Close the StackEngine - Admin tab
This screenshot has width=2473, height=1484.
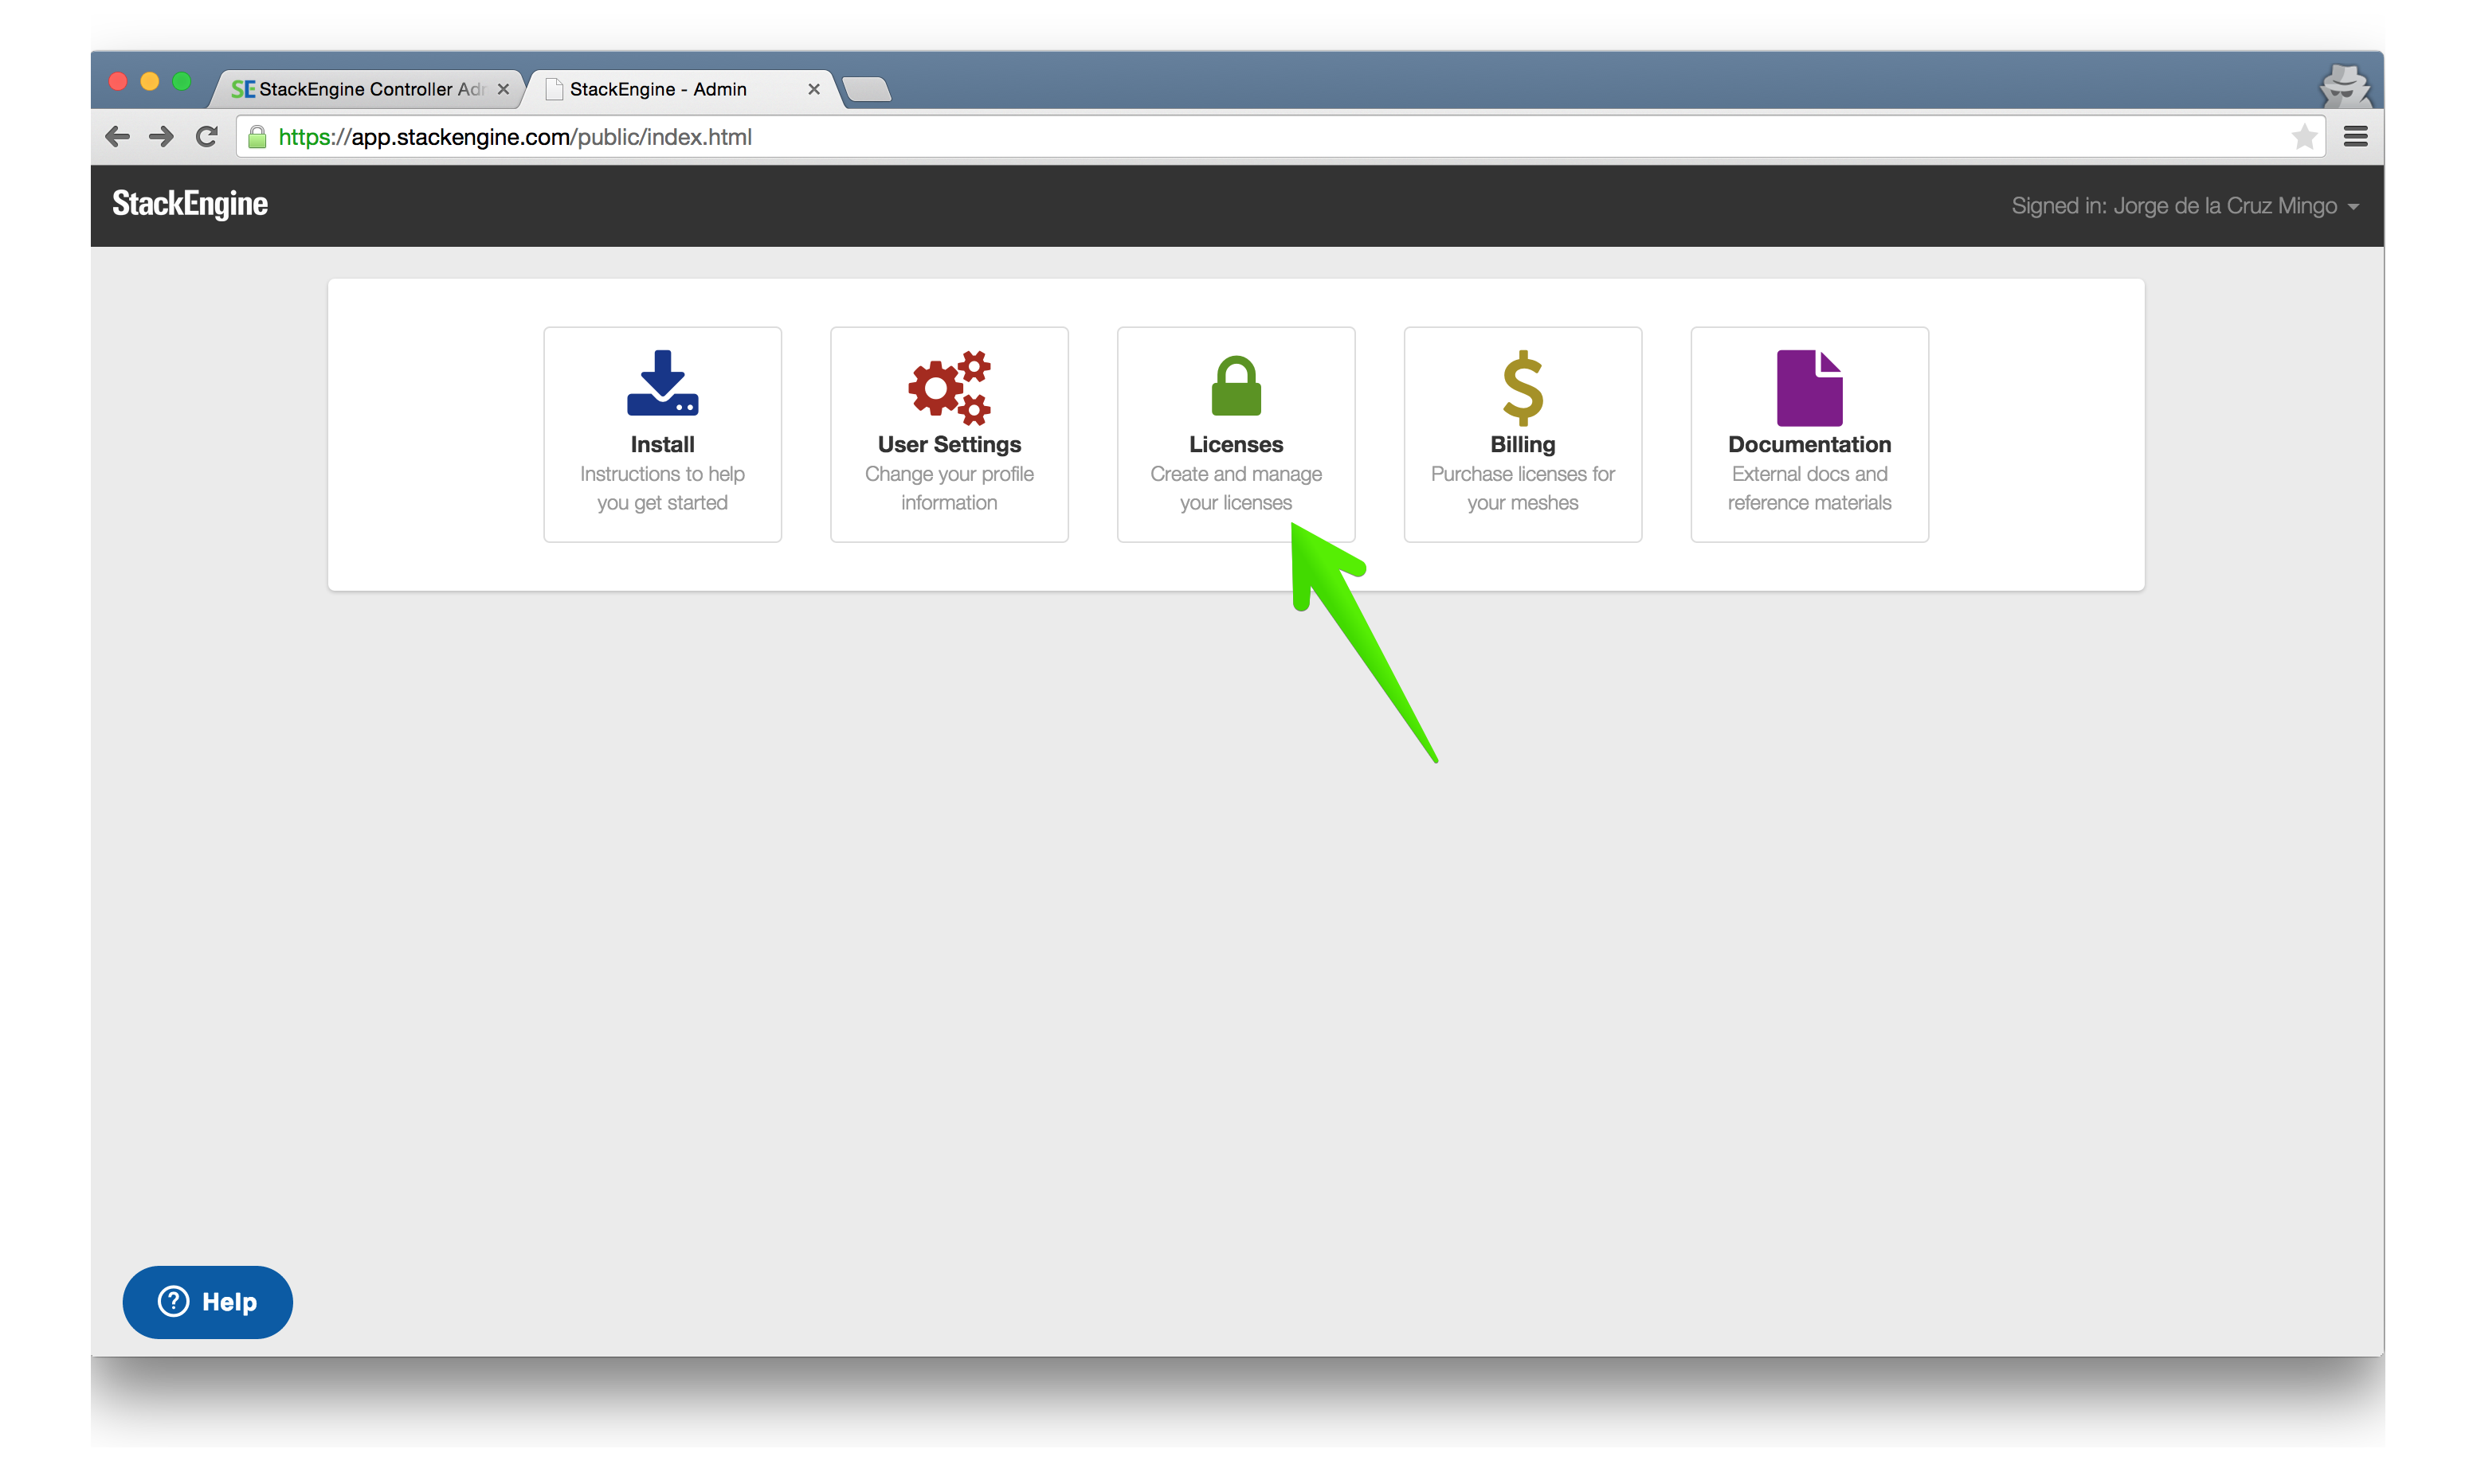pyautogui.click(x=813, y=89)
